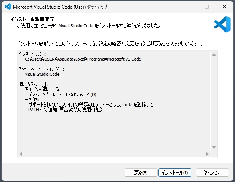Image resolution: width=235 pixels, height=182 pixels.
Task: Click the scroll left arrow of summary box
Action: (x=21, y=154)
